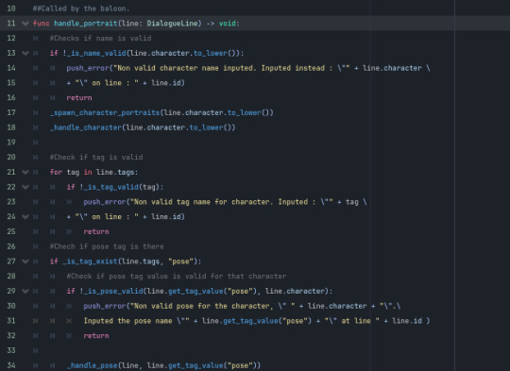Click 'push_error' on line 14
This screenshot has height=371, width=510.
click(x=88, y=68)
